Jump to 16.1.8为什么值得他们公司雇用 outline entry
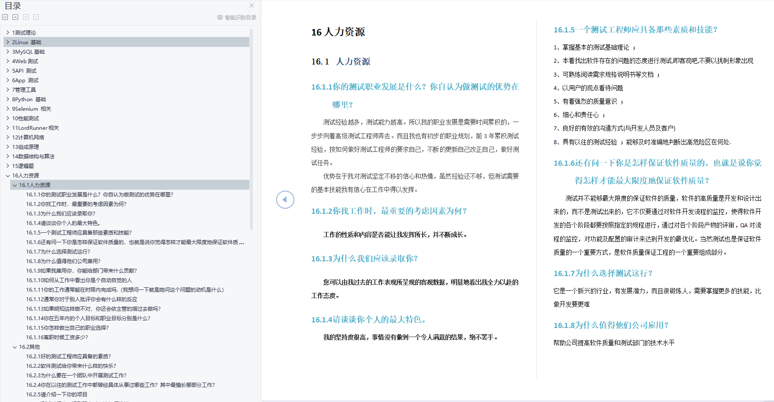 [63, 261]
